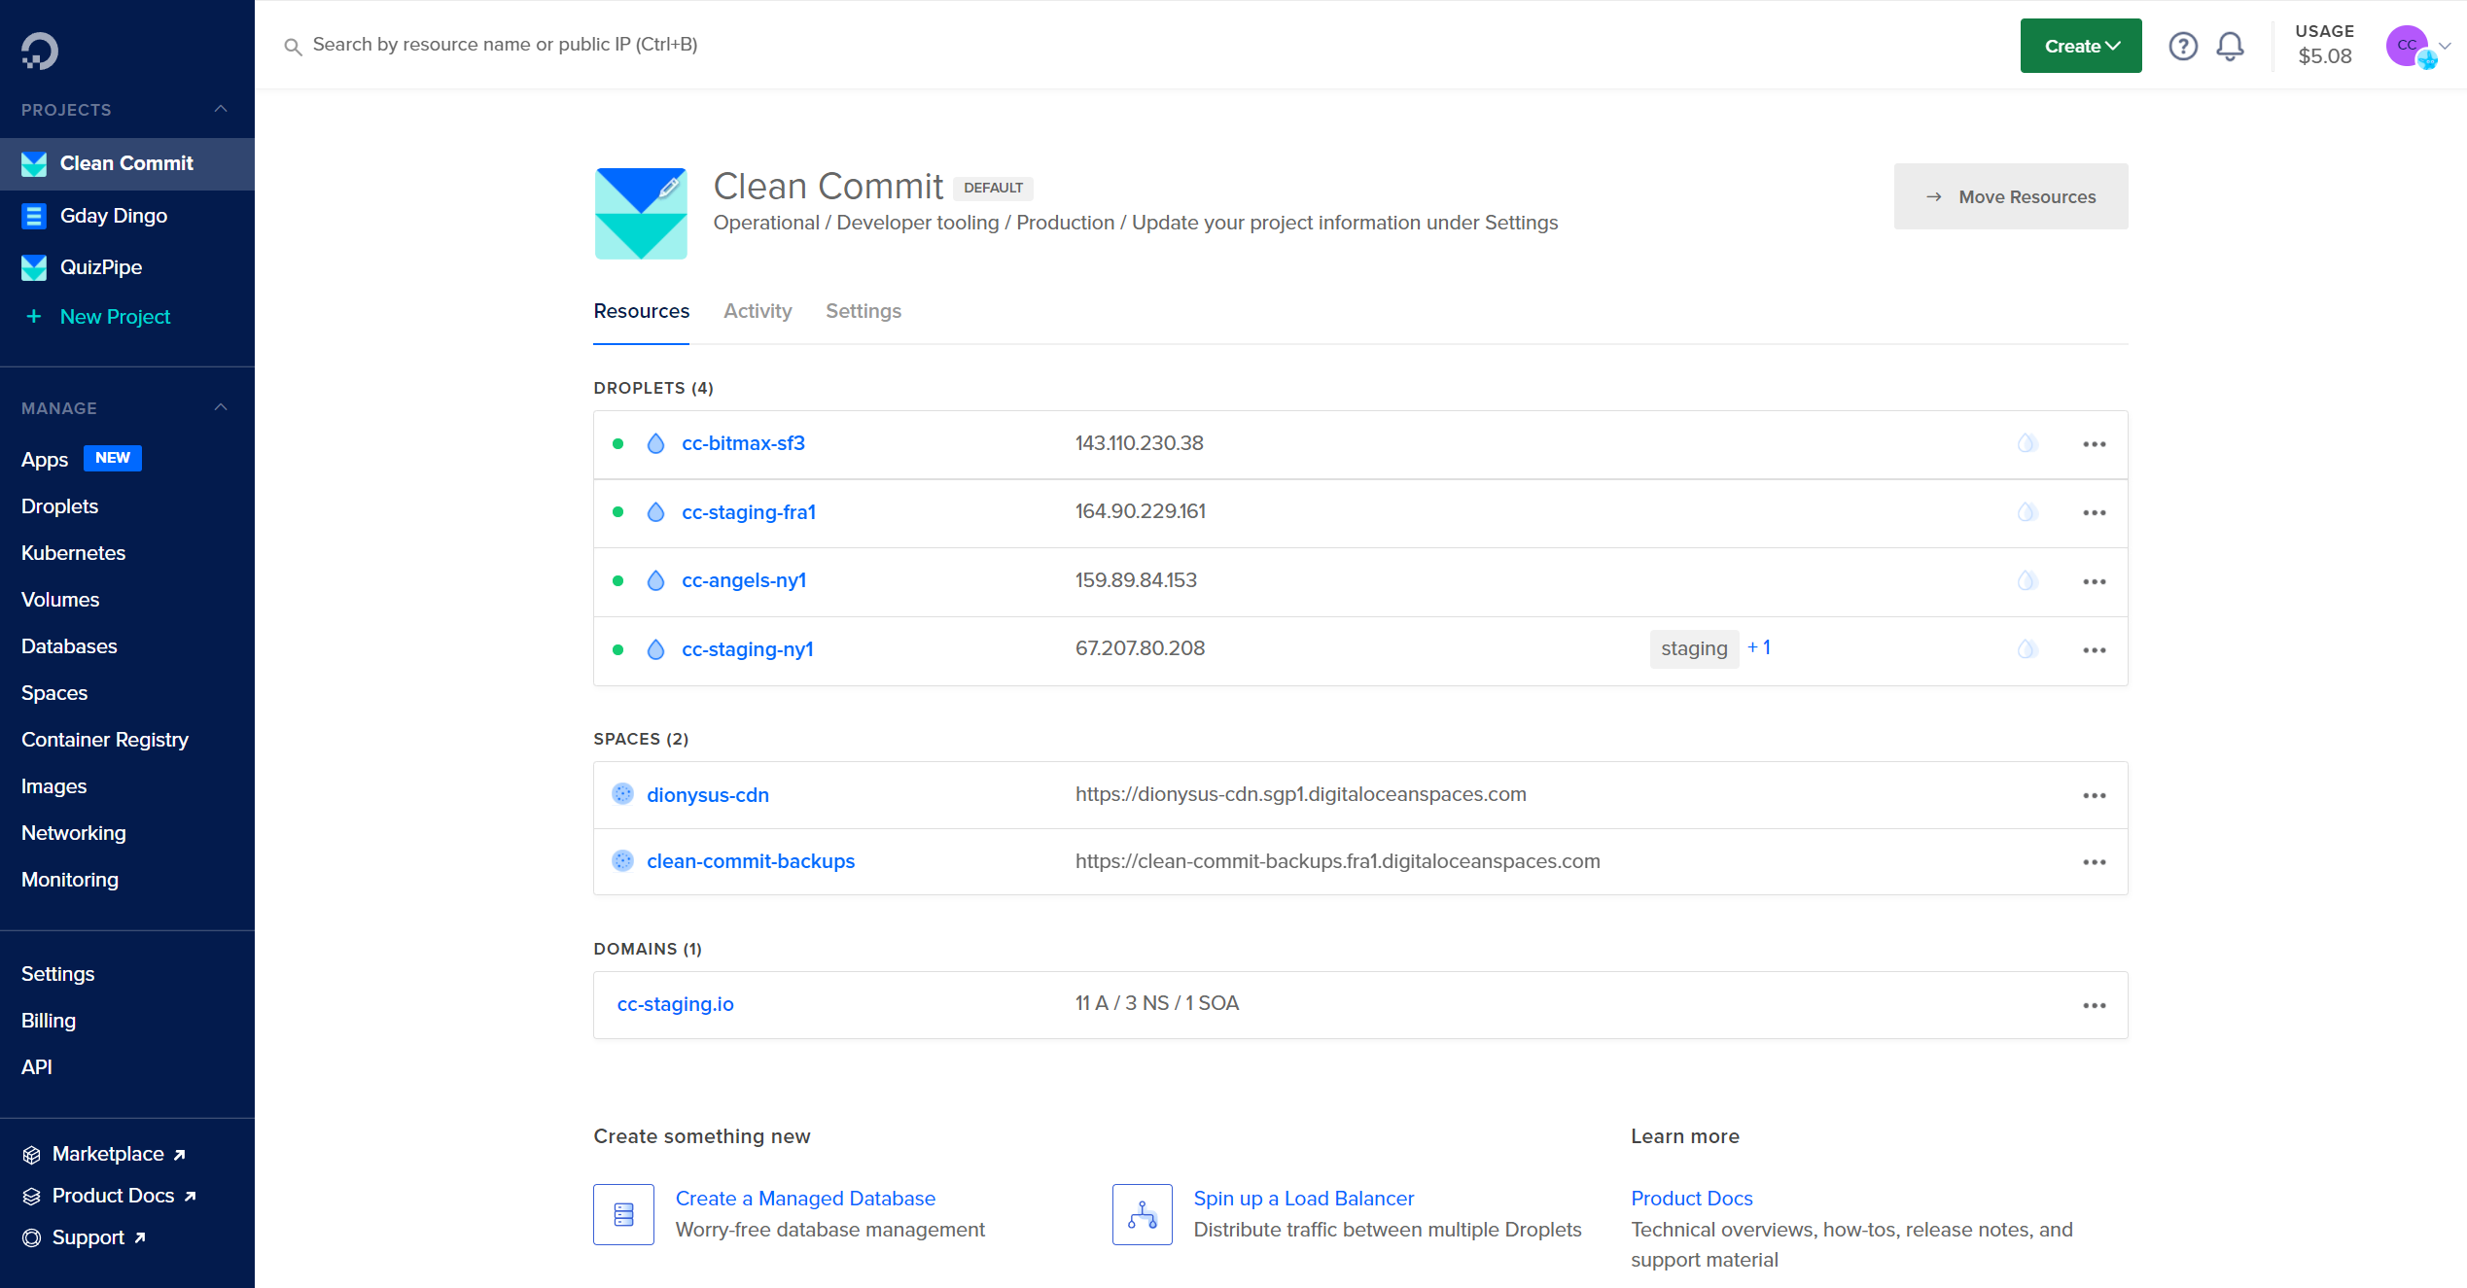This screenshot has width=2467, height=1288.
Task: Open more options for dionysus-cdn
Action: (x=2095, y=795)
